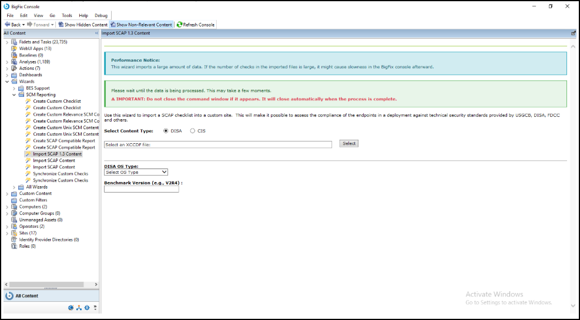
Task: Click the gear domain icon at bottom
Action: pyautogui.click(x=87, y=308)
